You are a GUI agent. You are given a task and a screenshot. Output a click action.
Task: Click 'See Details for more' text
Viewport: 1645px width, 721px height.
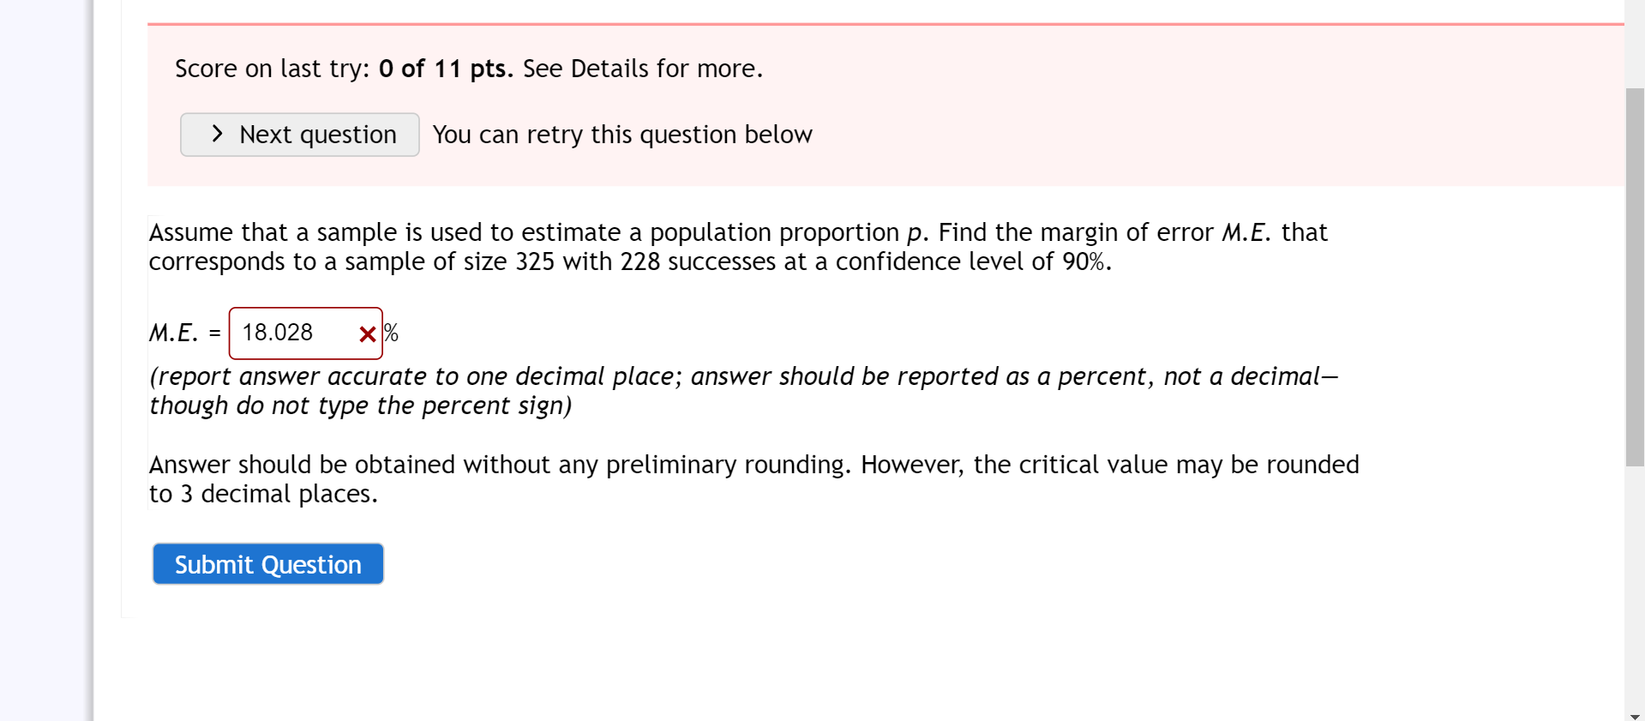(641, 69)
